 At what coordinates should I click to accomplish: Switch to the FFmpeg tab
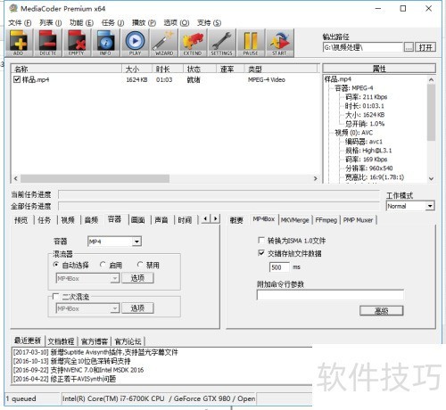(326, 220)
